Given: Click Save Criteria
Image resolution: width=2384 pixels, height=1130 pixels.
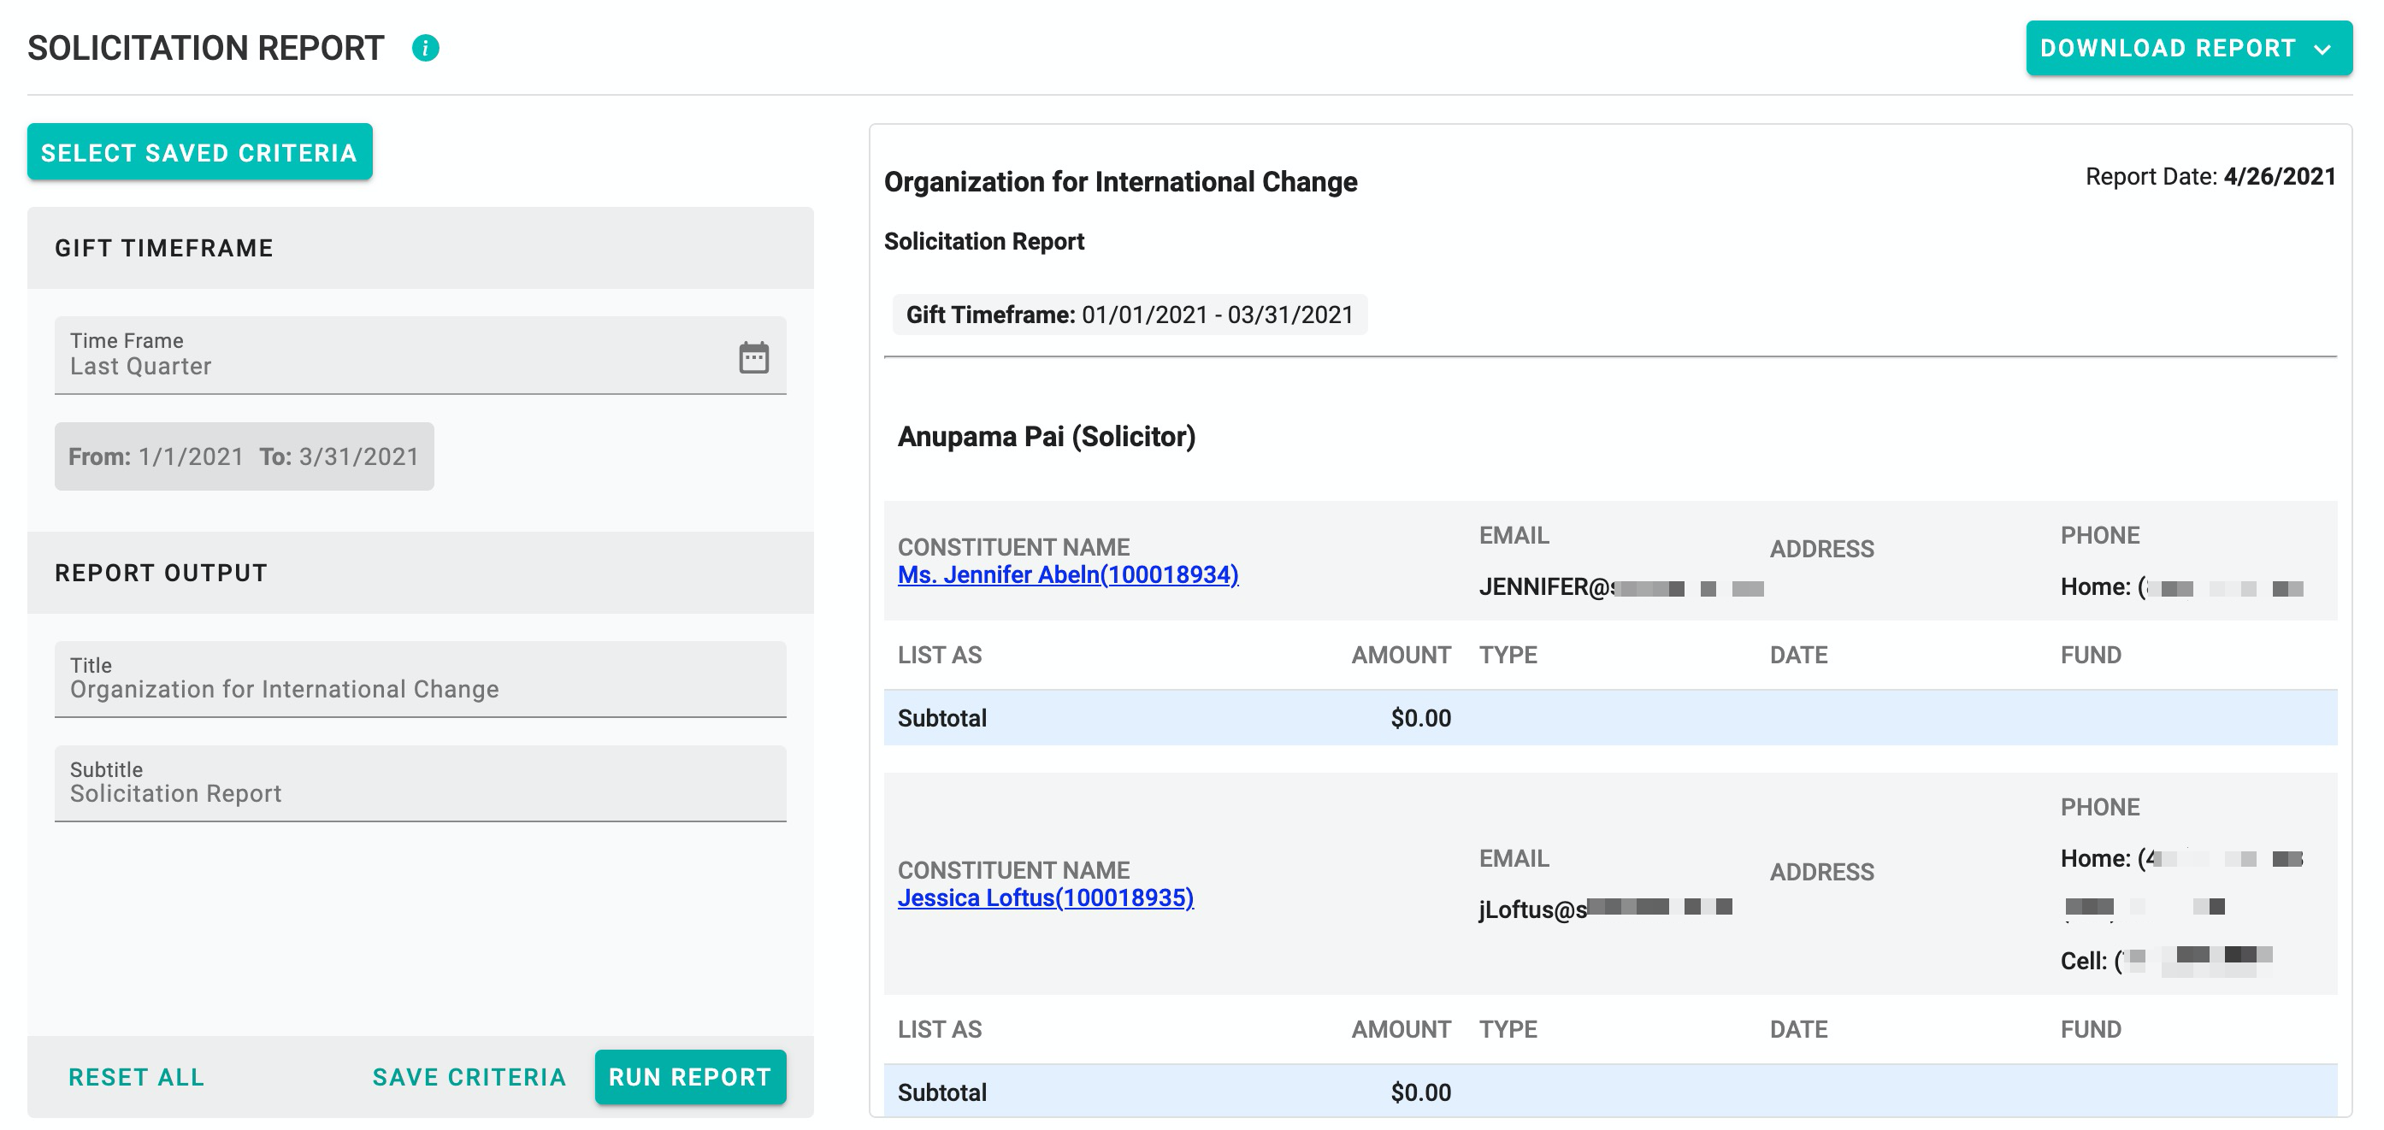Looking at the screenshot, I should click(469, 1077).
